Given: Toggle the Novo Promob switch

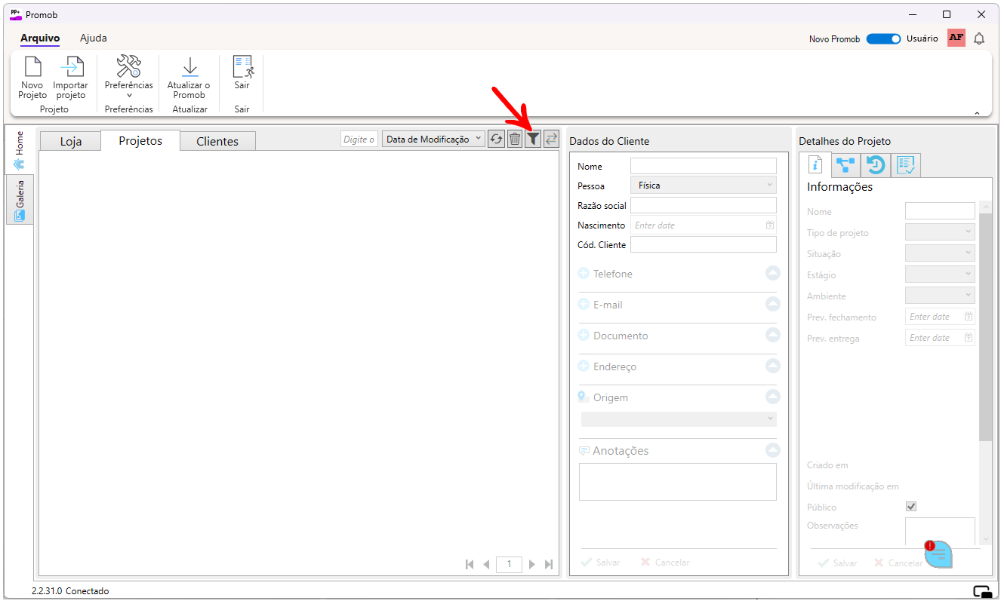Looking at the screenshot, I should (882, 38).
